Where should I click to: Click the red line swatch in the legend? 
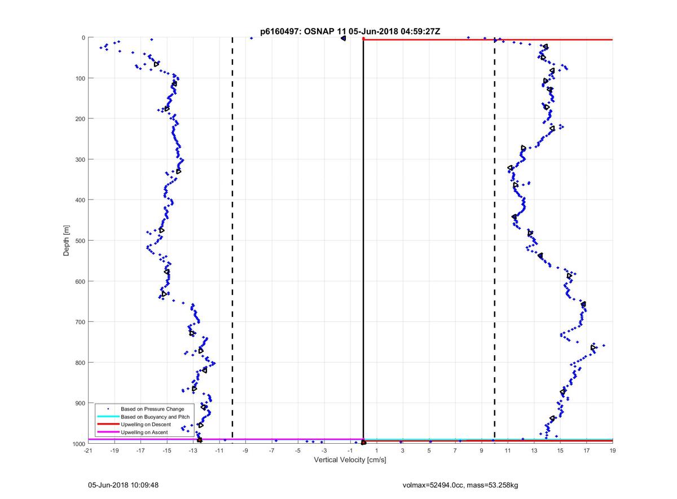pyautogui.click(x=108, y=424)
